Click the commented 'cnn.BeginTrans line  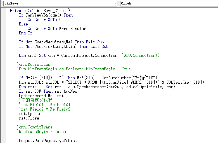(x=34, y=64)
